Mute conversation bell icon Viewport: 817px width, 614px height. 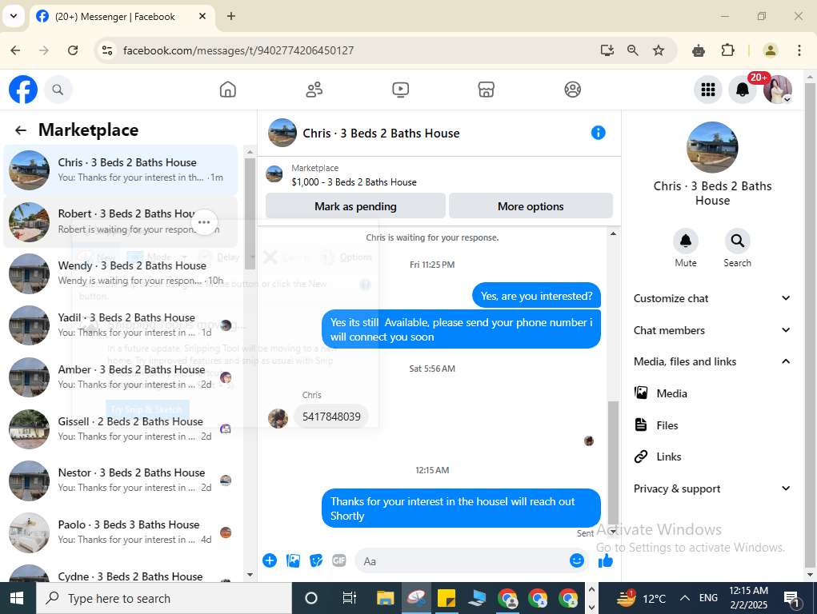[x=686, y=241]
